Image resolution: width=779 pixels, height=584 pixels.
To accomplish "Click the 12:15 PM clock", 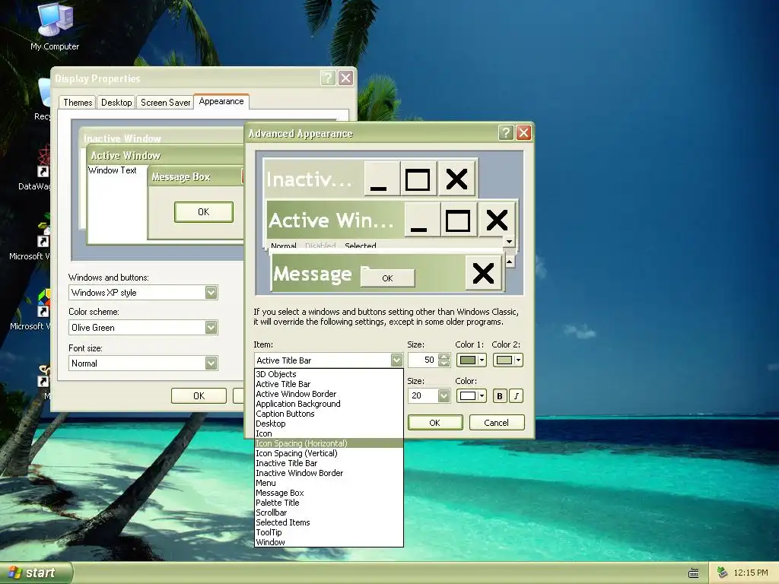I will point(751,573).
